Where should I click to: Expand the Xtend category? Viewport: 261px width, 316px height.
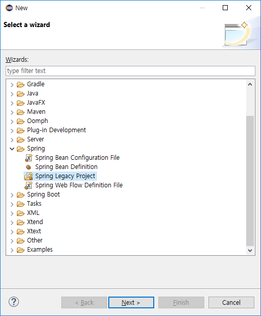pos(12,223)
